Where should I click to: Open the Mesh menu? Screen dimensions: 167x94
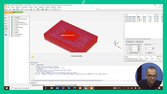(31, 7)
